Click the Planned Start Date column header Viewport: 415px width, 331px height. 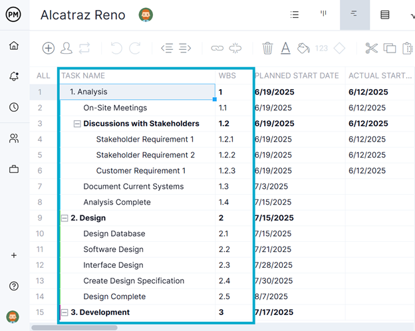(x=297, y=76)
